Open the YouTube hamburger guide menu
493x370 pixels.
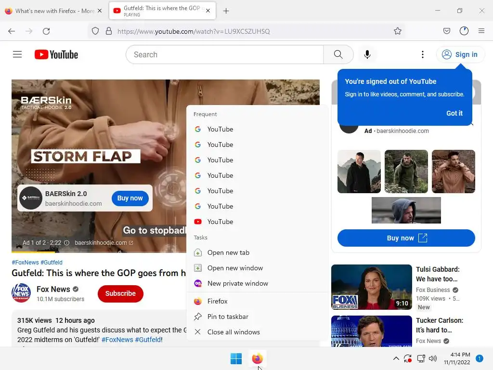click(x=17, y=54)
